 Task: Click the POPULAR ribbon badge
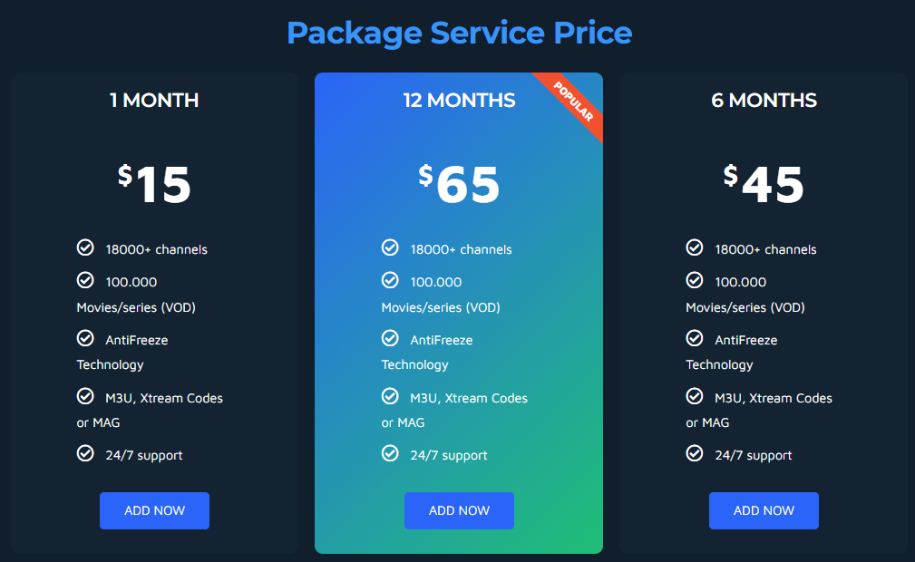click(x=573, y=103)
